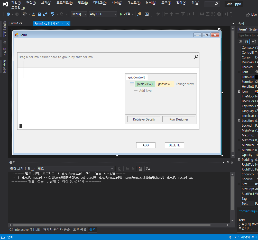Open the C# Interactive (64-bit) tab
The width and height of the screenshot is (258, 240).
click(25, 230)
